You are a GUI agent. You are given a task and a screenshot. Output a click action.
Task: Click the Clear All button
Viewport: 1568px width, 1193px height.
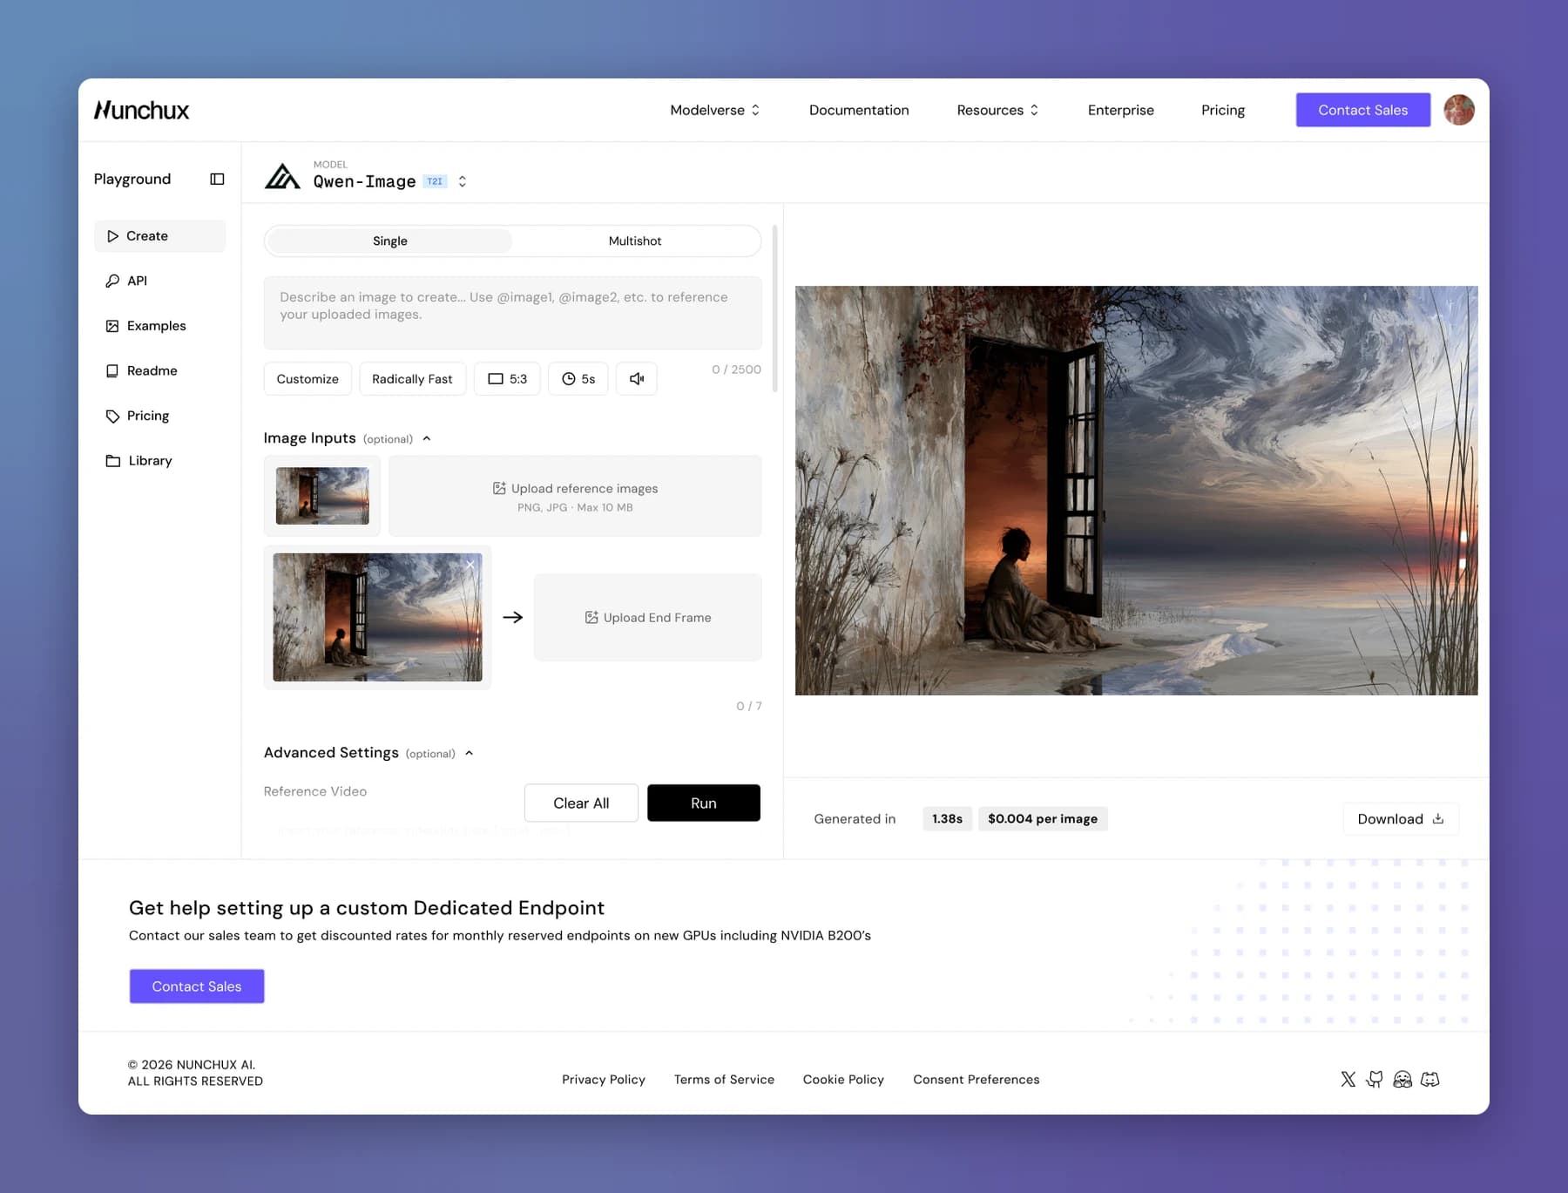tap(581, 803)
